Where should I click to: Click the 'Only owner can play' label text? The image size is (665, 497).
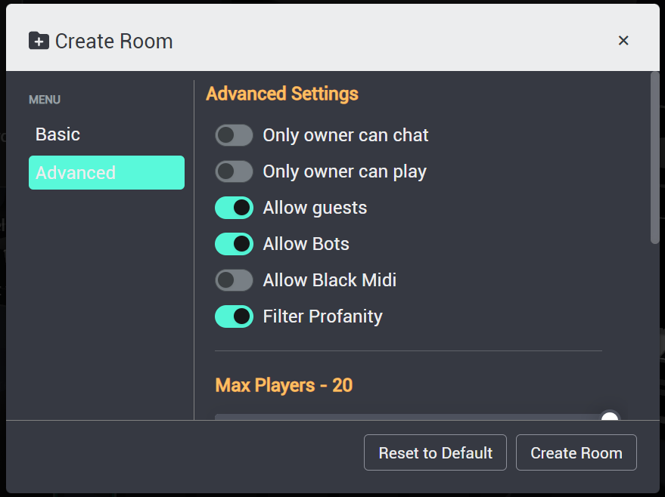tap(345, 171)
